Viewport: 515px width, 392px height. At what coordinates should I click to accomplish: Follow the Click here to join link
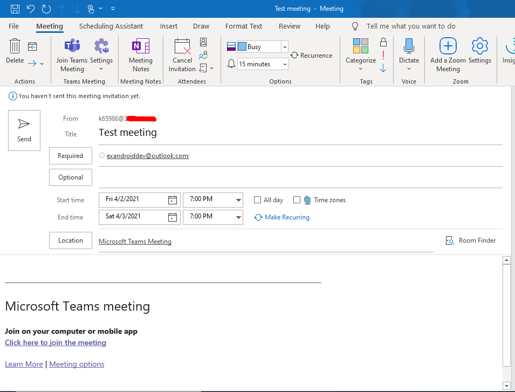pos(55,342)
